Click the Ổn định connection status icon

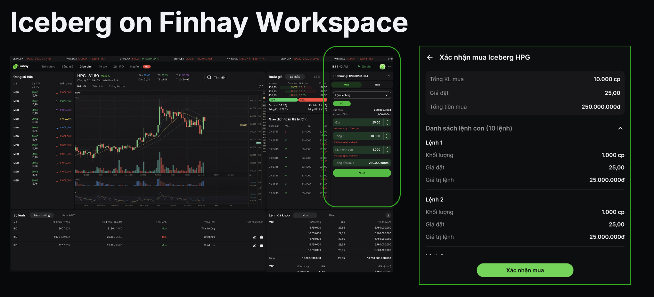359,67
